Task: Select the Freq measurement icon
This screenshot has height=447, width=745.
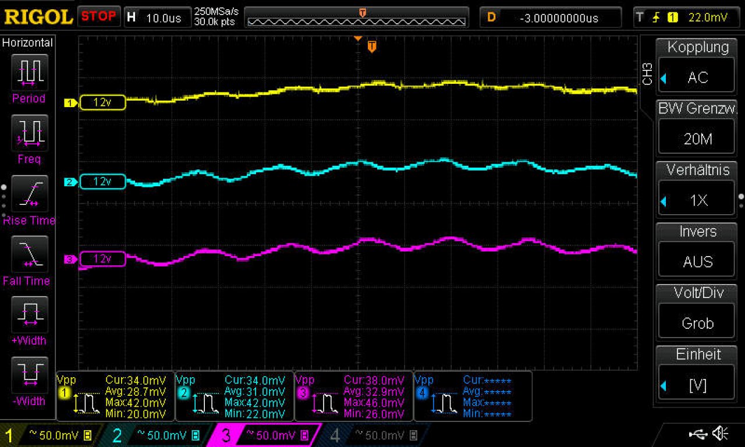Action: coord(29,133)
